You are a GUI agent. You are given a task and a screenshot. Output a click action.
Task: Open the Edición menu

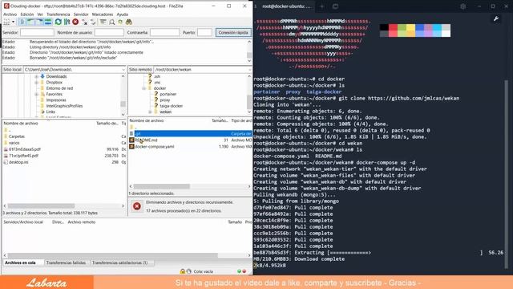(26, 14)
